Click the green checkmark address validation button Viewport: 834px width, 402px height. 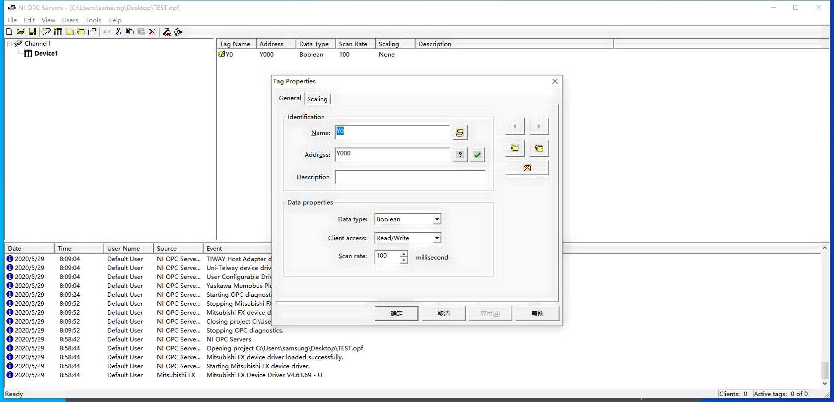tap(477, 155)
